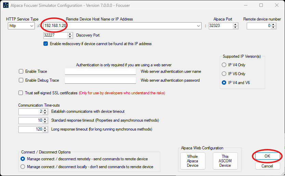
Task: Expand the host name dropdown arrow
Action: [199, 26]
